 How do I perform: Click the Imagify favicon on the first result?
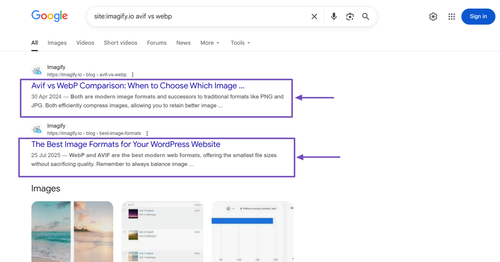pos(37,71)
